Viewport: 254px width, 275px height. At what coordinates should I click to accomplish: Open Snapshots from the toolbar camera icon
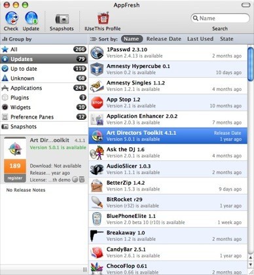62,19
